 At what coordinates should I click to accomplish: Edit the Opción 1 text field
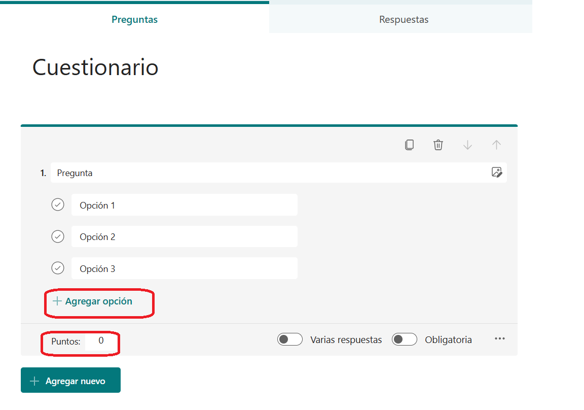[185, 205]
